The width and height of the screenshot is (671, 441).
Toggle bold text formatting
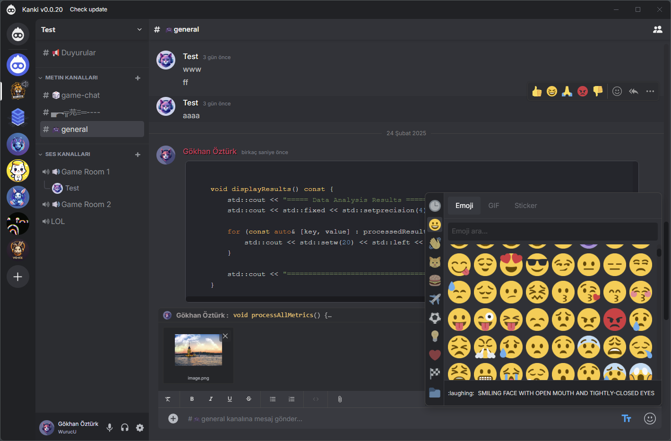pyautogui.click(x=192, y=399)
